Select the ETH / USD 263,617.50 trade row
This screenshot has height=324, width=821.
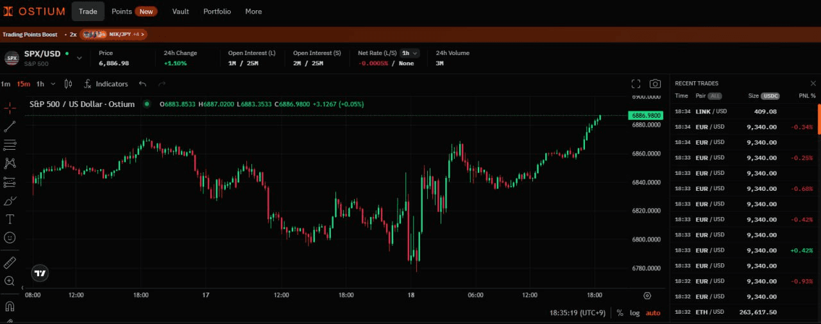pyautogui.click(x=743, y=312)
